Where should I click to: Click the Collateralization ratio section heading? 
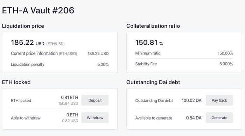click(153, 26)
